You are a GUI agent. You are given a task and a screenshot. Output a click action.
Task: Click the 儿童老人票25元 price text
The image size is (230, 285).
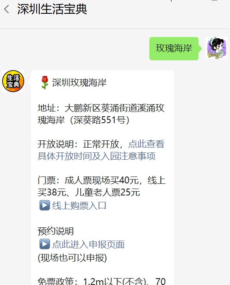point(107,192)
